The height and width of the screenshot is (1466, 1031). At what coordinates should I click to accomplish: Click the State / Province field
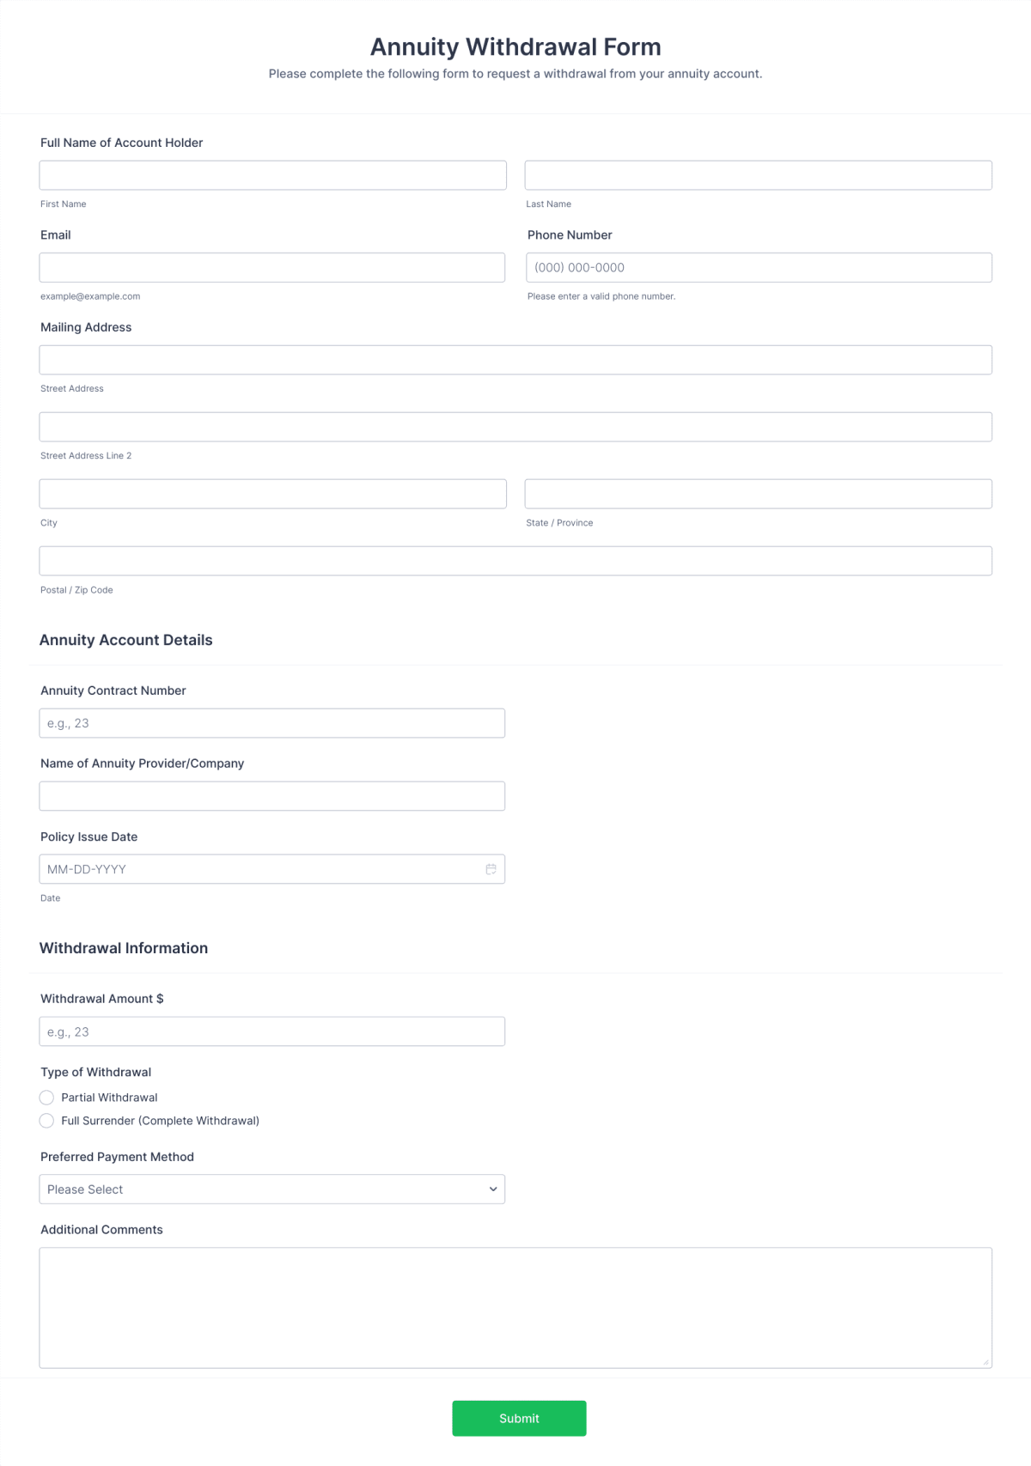(758, 493)
